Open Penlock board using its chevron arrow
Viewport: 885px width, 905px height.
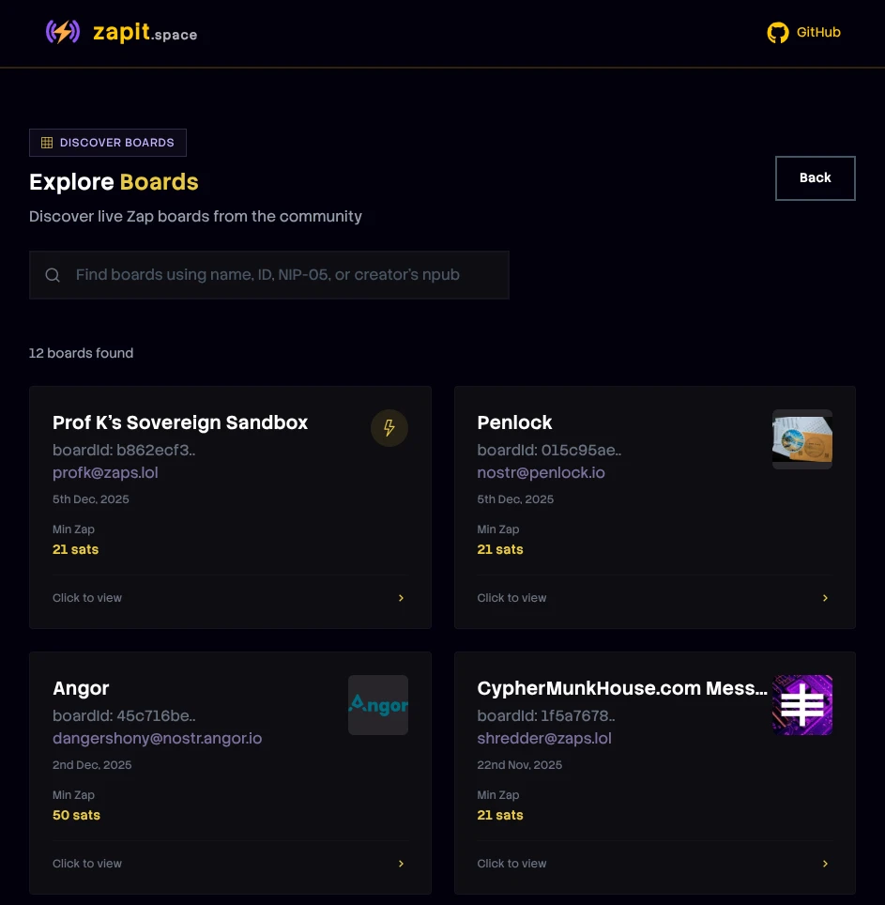tap(826, 598)
